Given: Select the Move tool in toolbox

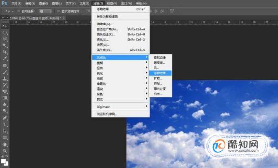Looking at the screenshot, I should tap(4, 26).
